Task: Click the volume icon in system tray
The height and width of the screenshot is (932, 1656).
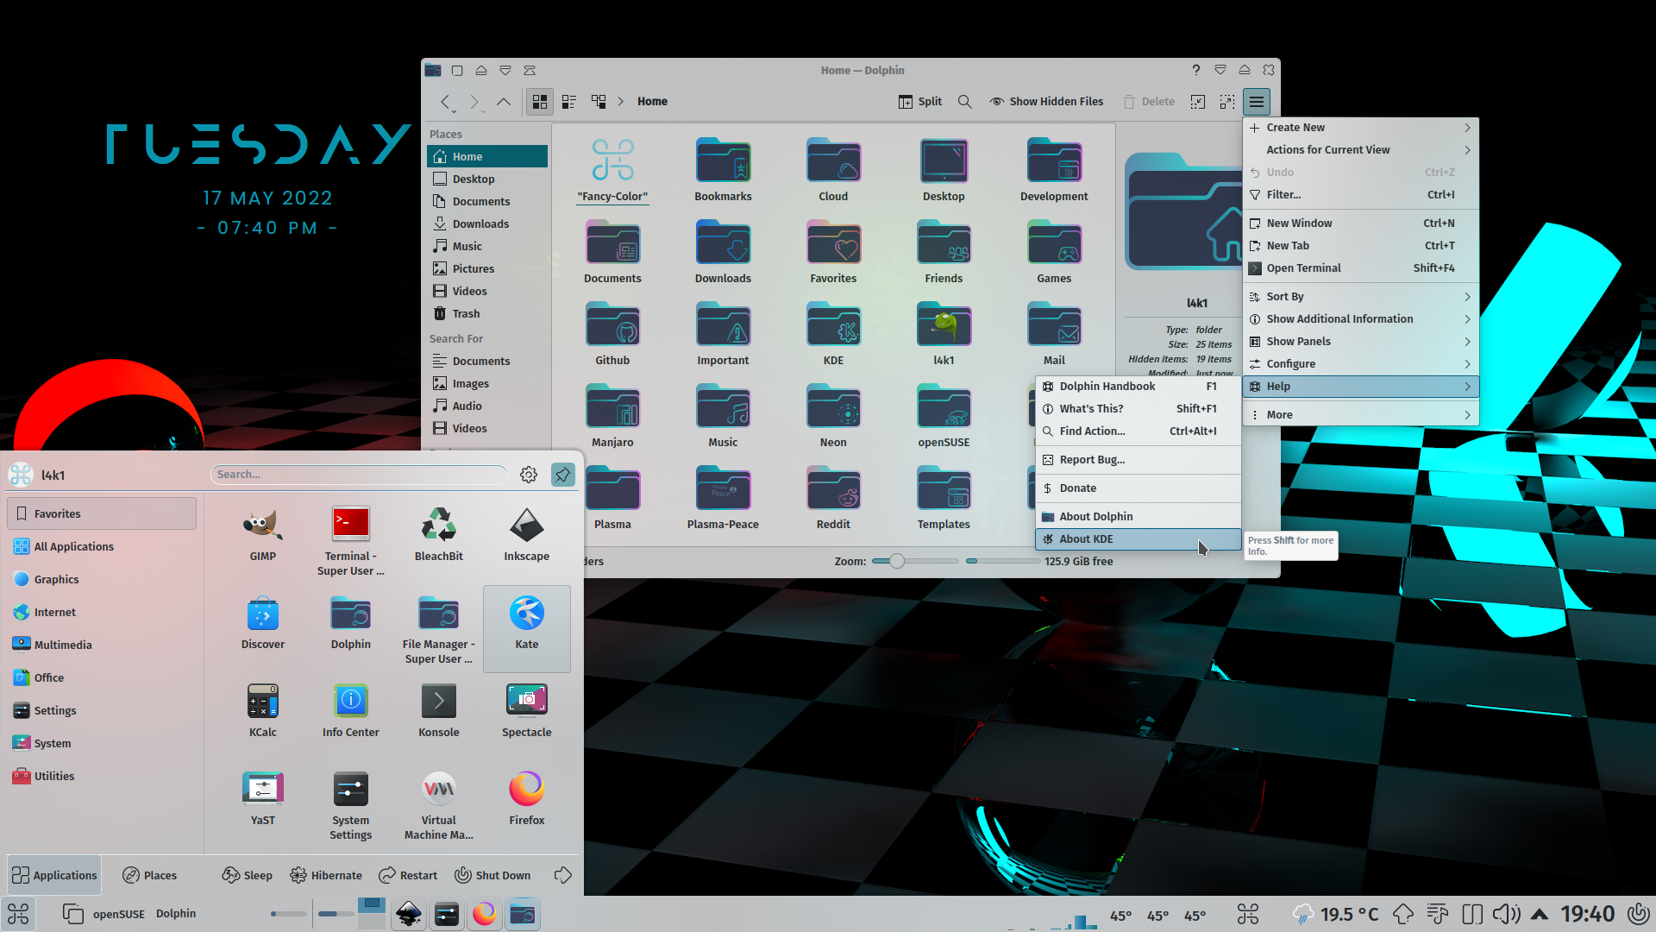Action: [x=1507, y=914]
